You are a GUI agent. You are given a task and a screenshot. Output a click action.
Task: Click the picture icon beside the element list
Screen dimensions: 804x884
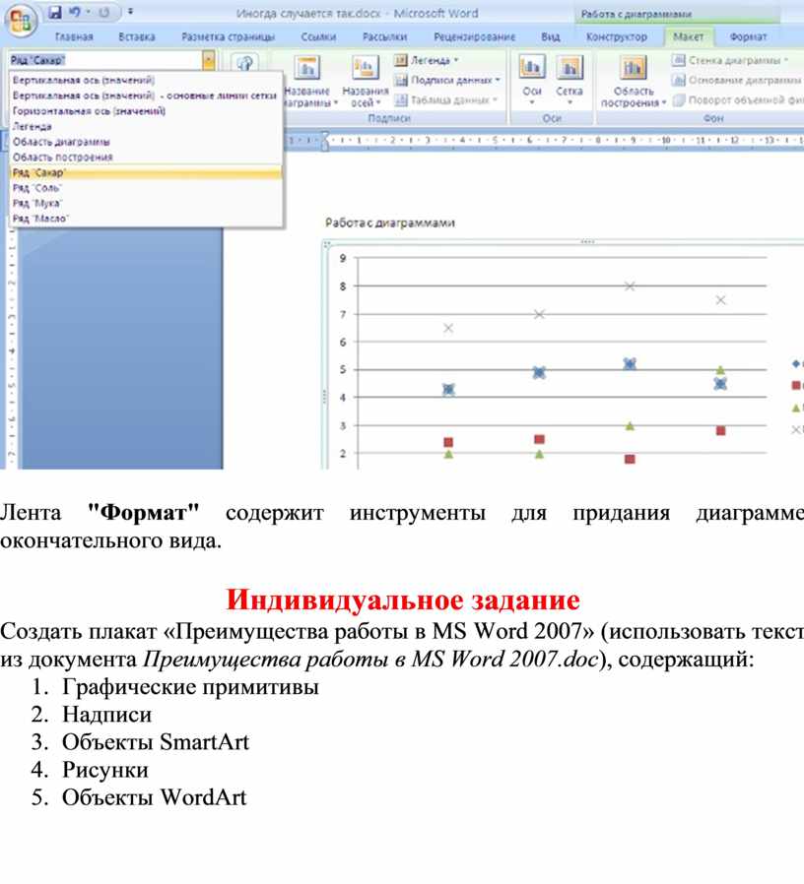(x=244, y=63)
